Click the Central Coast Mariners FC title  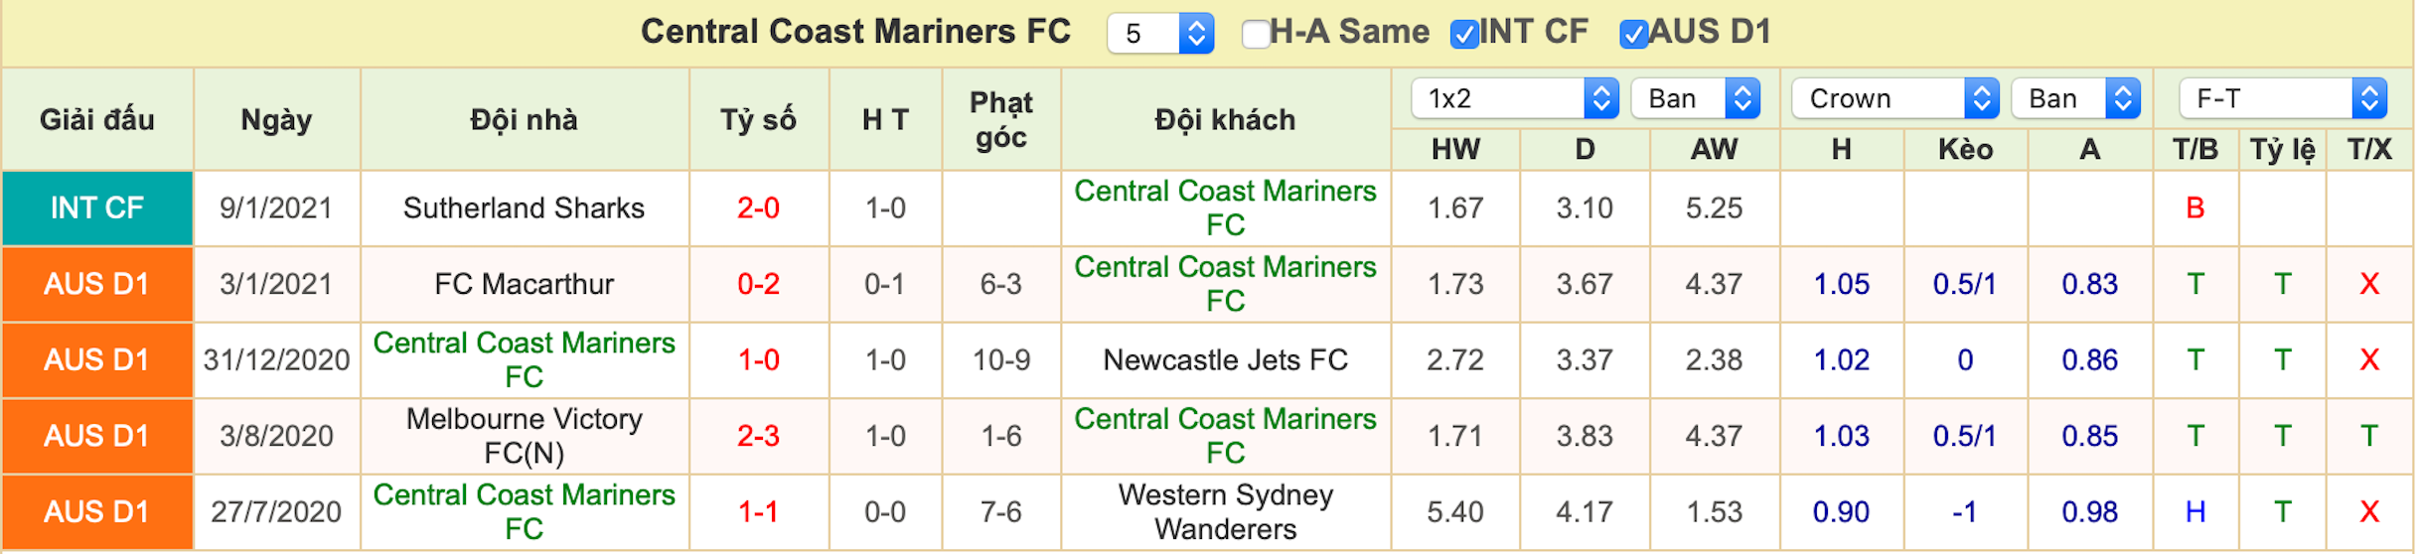(855, 32)
